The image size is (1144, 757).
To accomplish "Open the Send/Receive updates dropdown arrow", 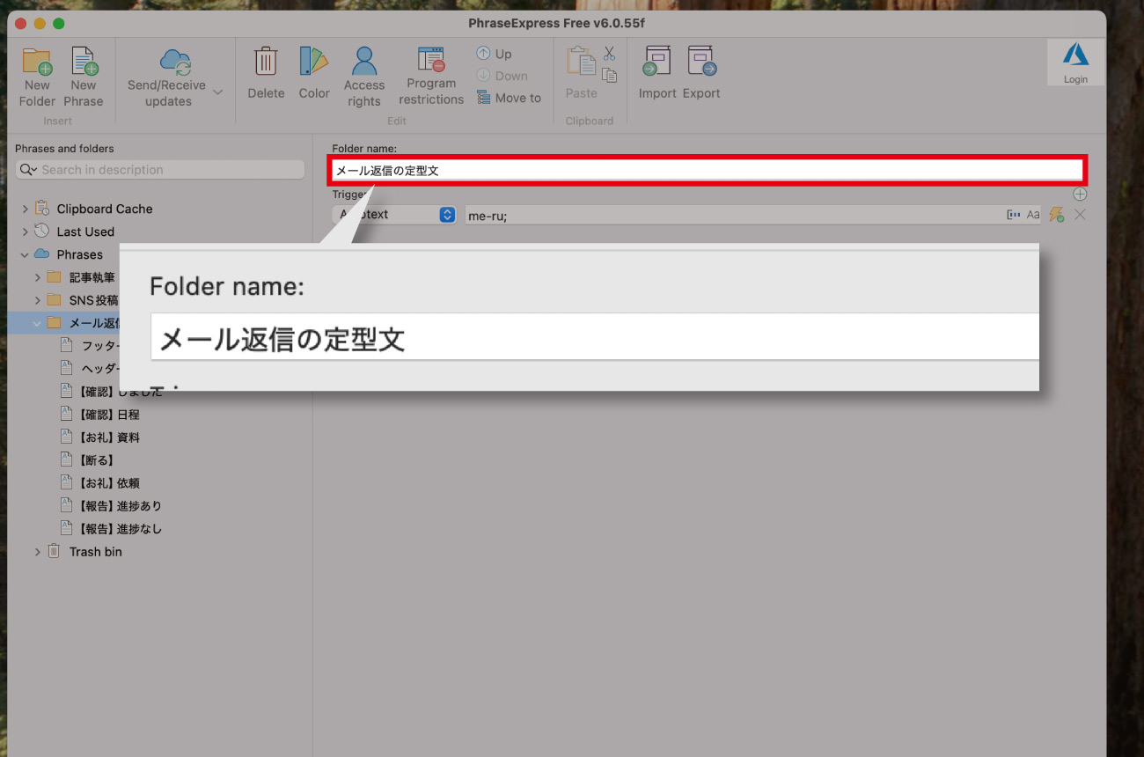I will pyautogui.click(x=218, y=92).
